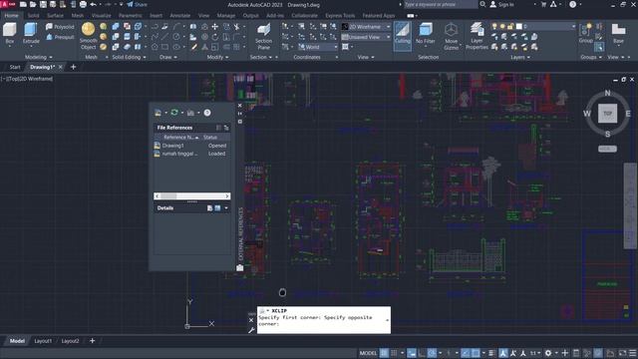Add a new layout with plus button

(92, 341)
